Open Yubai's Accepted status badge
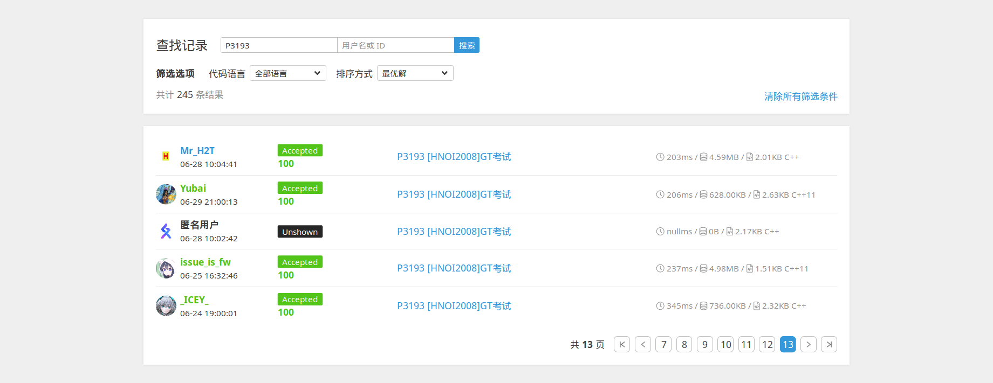Image resolution: width=993 pixels, height=383 pixels. (300, 189)
